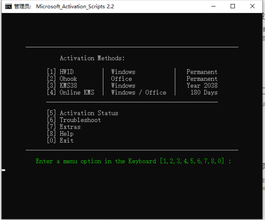
Task: Select the 'Activation Methods:' heading
Action: (x=92, y=58)
